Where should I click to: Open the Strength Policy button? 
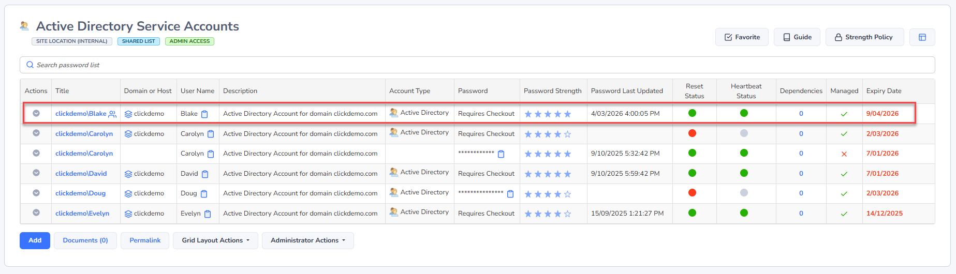coord(864,37)
